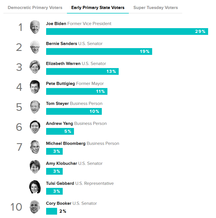Select the Early Primary State Voters tab

[x=98, y=8]
